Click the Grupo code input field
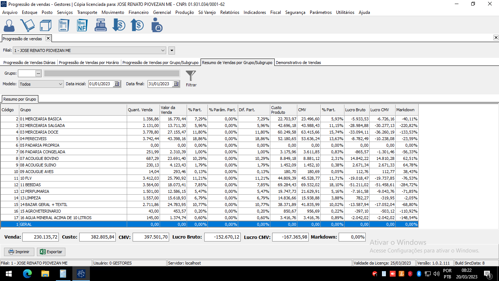Viewport: 499px width, 281px height. (x=27, y=73)
